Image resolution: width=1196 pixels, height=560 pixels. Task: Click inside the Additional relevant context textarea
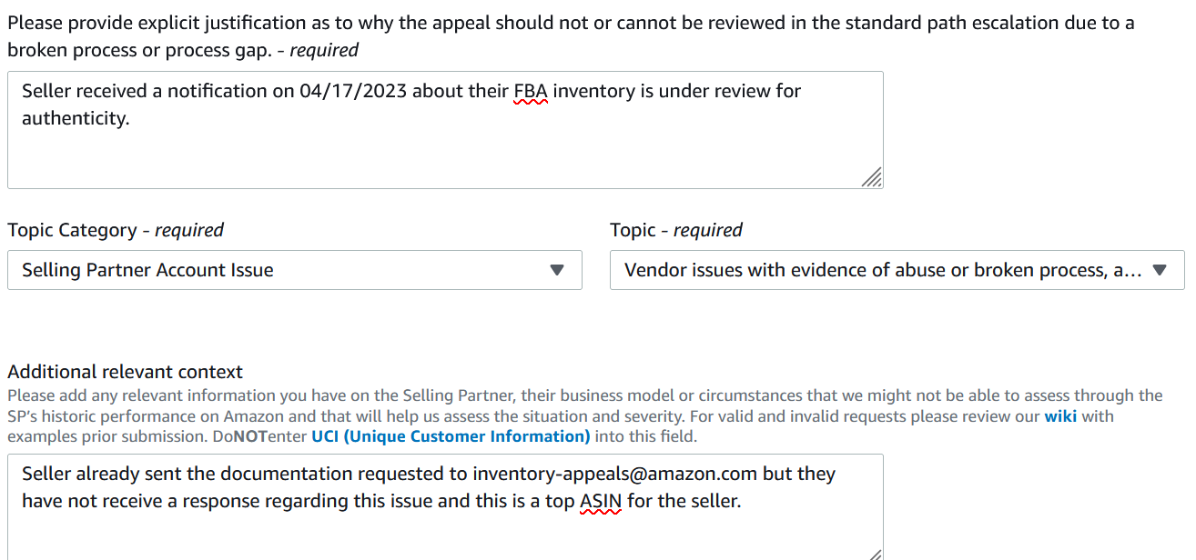coord(444,532)
